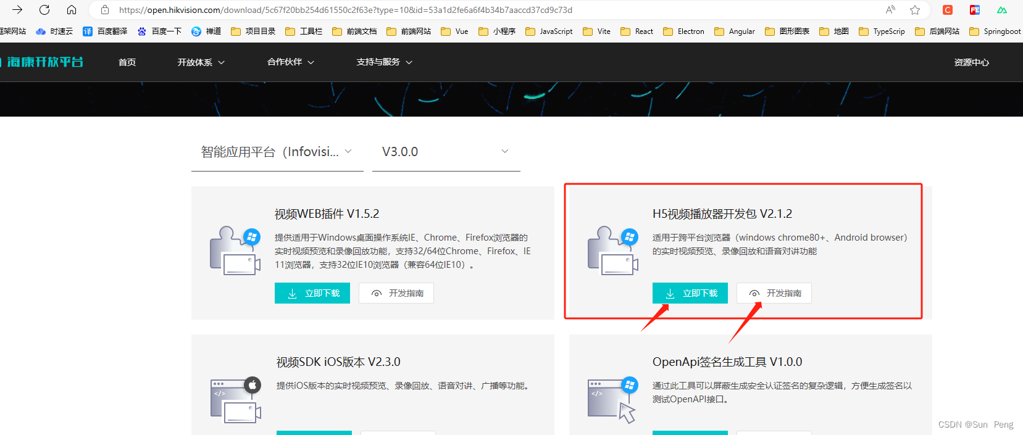Open 后端网站 bookmark folder

(937, 31)
